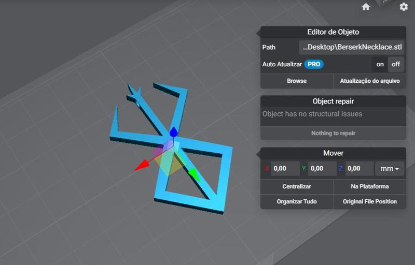Click the Object repair panel header

click(x=333, y=101)
